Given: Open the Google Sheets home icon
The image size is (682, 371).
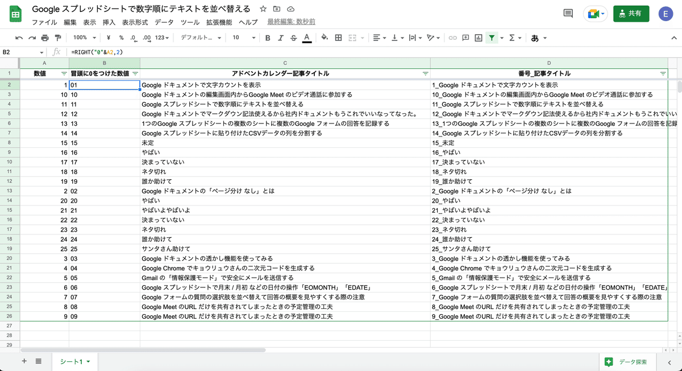Looking at the screenshot, I should 16,15.
